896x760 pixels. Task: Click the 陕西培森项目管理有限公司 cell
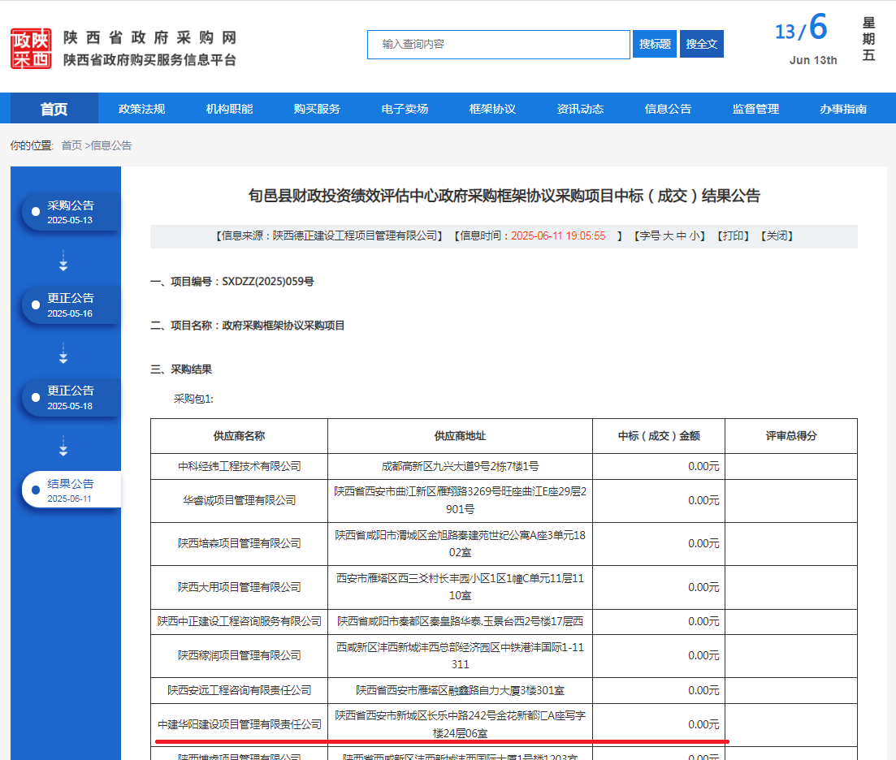click(x=240, y=543)
